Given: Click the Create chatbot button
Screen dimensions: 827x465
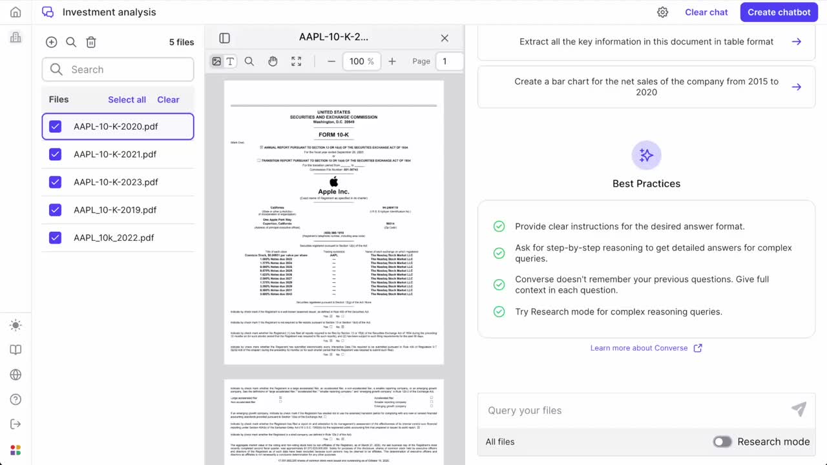Looking at the screenshot, I should point(779,12).
